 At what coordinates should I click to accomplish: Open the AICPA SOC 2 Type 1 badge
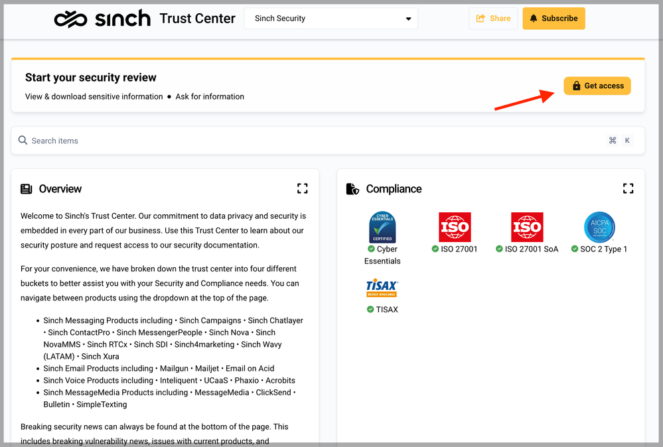tap(599, 227)
